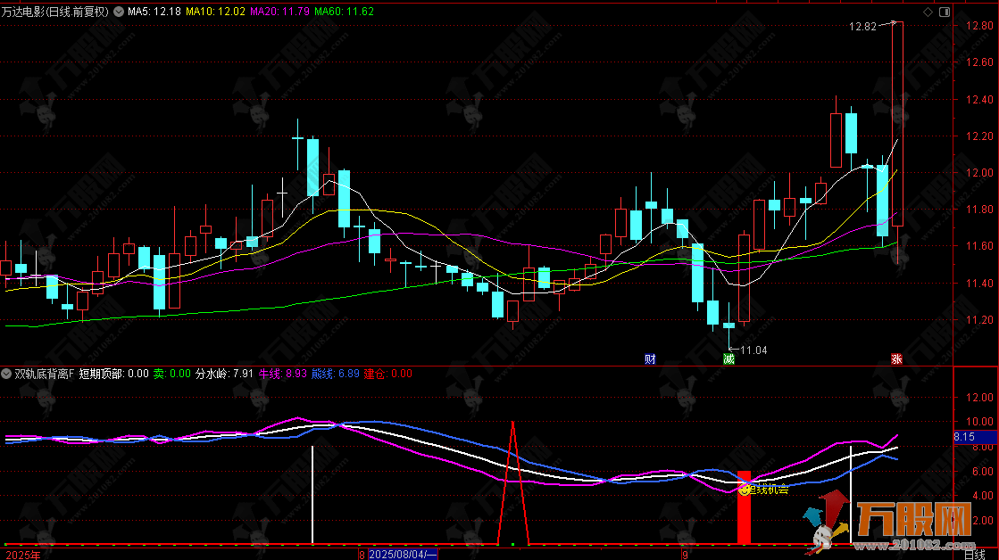Image resolution: width=999 pixels, height=560 pixels.
Task: Click the 11.20 price axis label
Action: click(x=979, y=319)
